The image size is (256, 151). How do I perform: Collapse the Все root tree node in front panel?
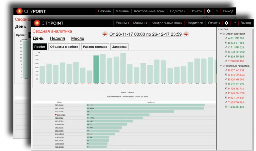click(x=218, y=29)
